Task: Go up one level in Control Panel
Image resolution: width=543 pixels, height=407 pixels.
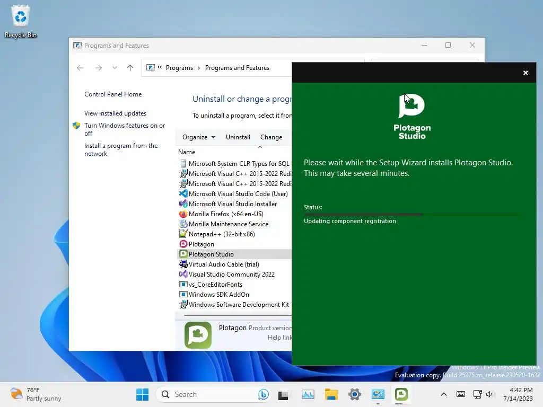Action: [x=130, y=68]
